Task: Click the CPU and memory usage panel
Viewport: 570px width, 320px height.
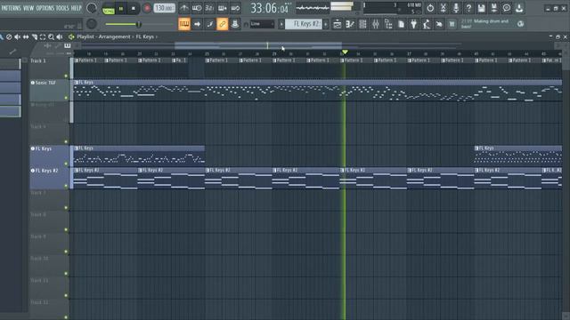Action: coord(394,8)
